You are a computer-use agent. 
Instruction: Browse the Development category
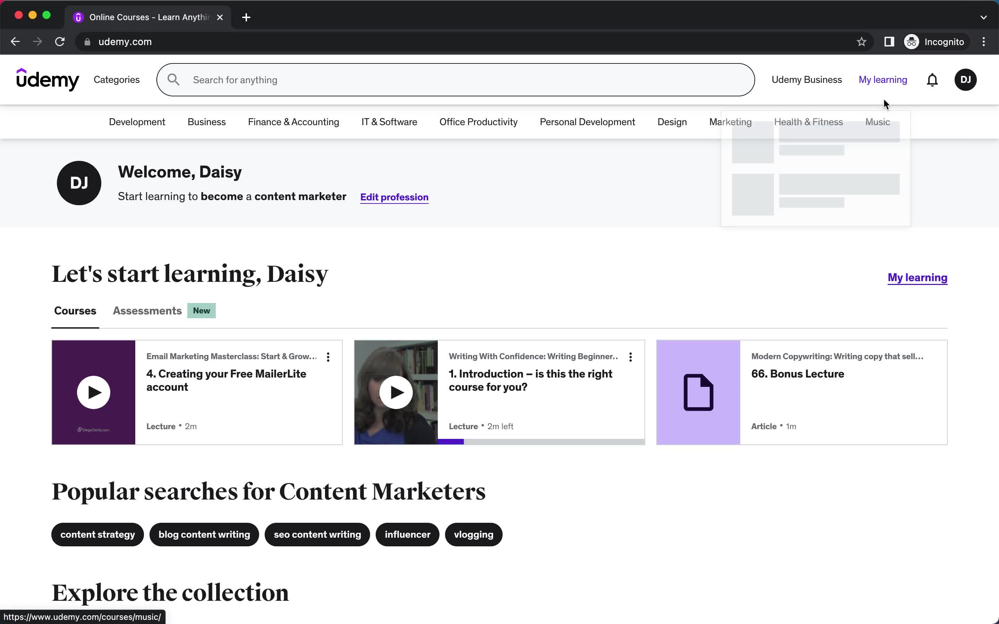point(137,122)
